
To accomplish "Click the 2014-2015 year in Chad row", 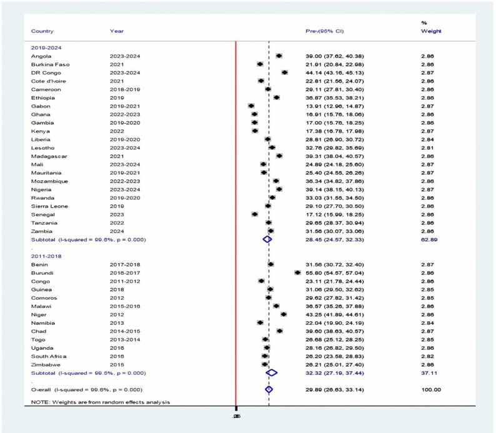I will pos(125,332).
